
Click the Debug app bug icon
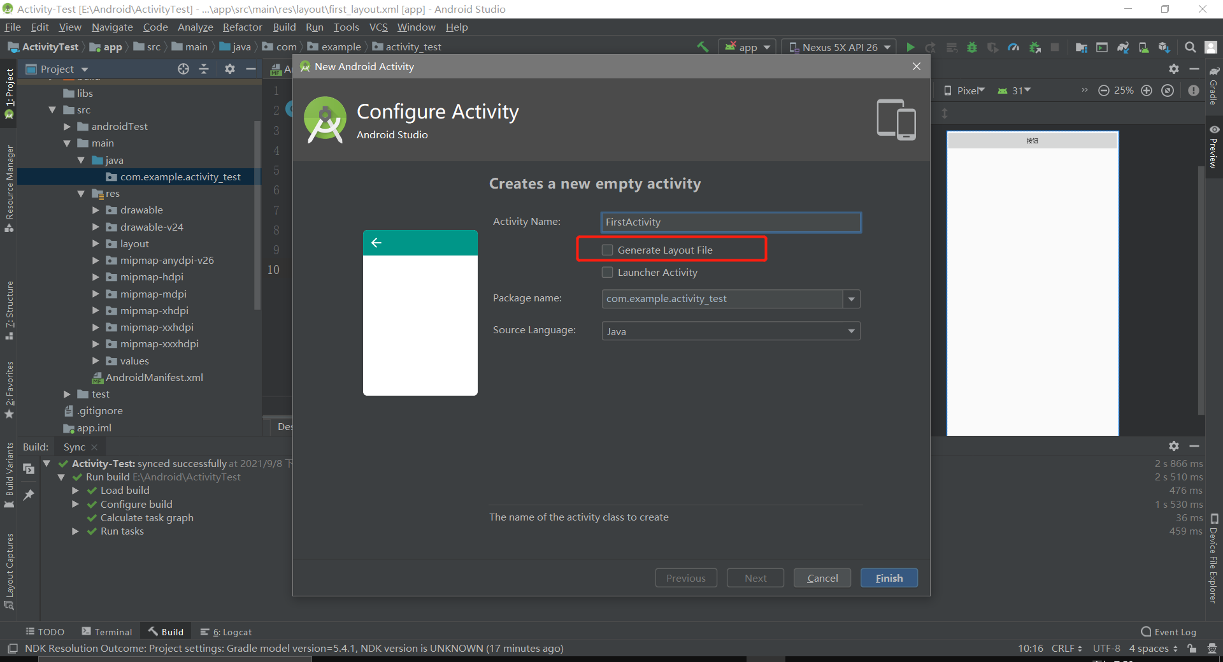coord(972,47)
